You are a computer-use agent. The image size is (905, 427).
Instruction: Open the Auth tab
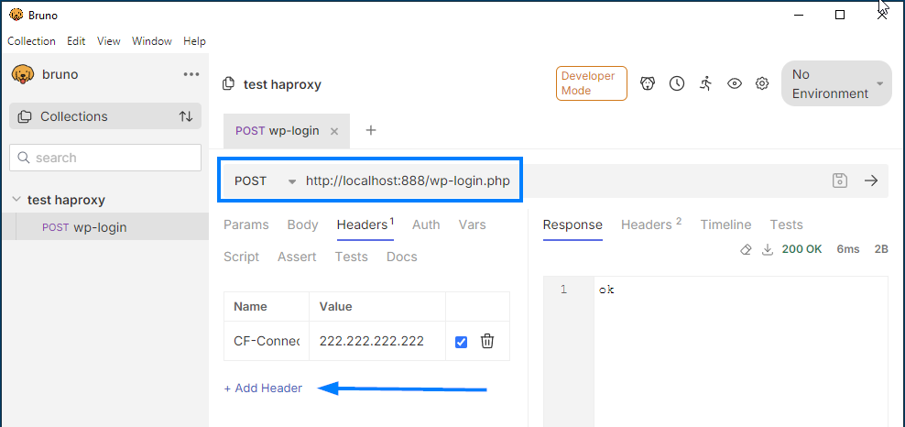coord(426,225)
